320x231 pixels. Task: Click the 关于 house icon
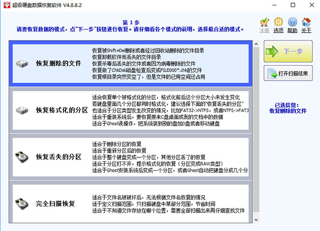coord(306,22)
